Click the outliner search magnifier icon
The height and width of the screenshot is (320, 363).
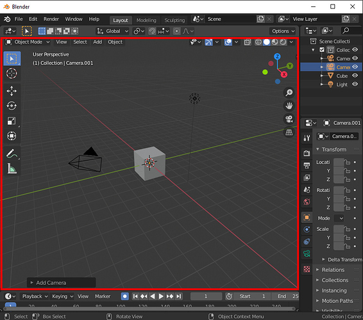(x=346, y=31)
